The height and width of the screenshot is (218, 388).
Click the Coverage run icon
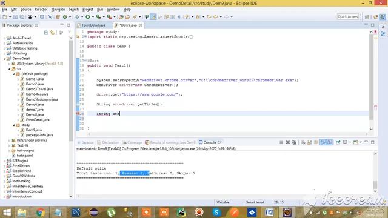pos(98,17)
